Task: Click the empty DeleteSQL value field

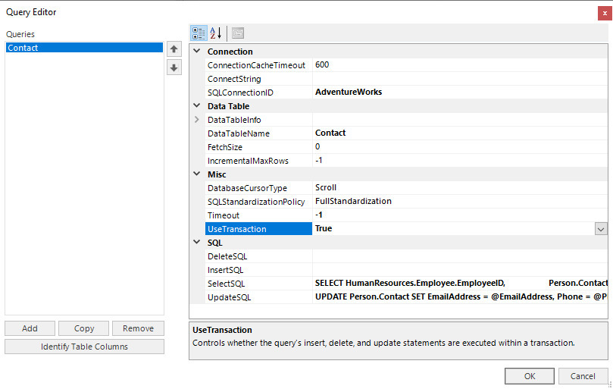Action: coord(460,256)
